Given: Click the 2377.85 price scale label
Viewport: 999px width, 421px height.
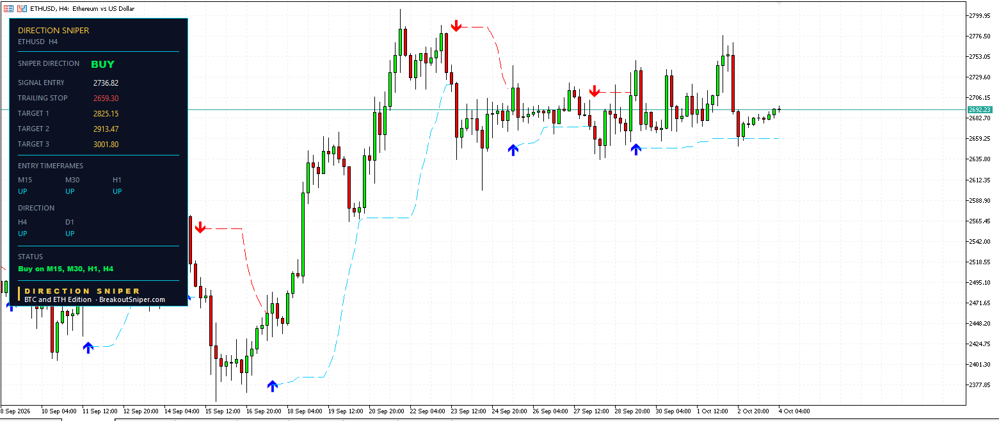Looking at the screenshot, I should (x=980, y=385).
